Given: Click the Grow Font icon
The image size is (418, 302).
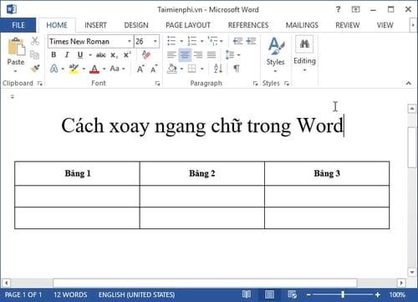Looking at the screenshot, I should coord(140,69).
